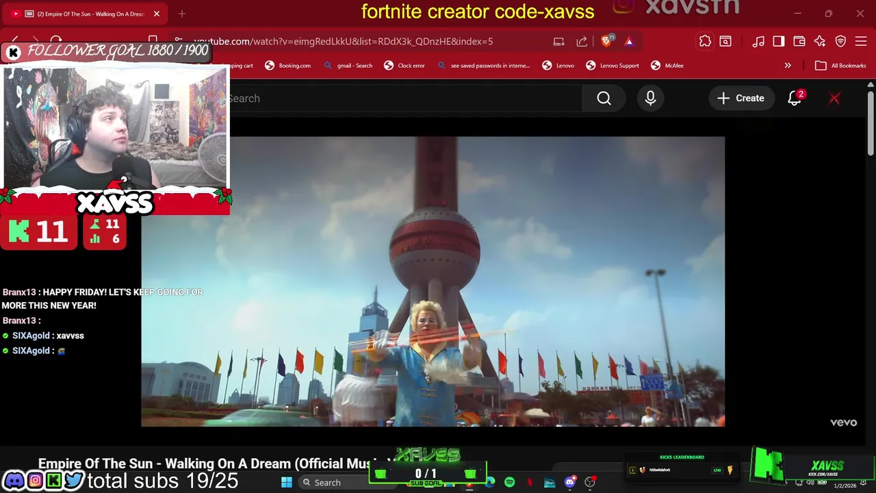This screenshot has height=493, width=876.
Task: Open a new browser tab
Action: click(182, 14)
